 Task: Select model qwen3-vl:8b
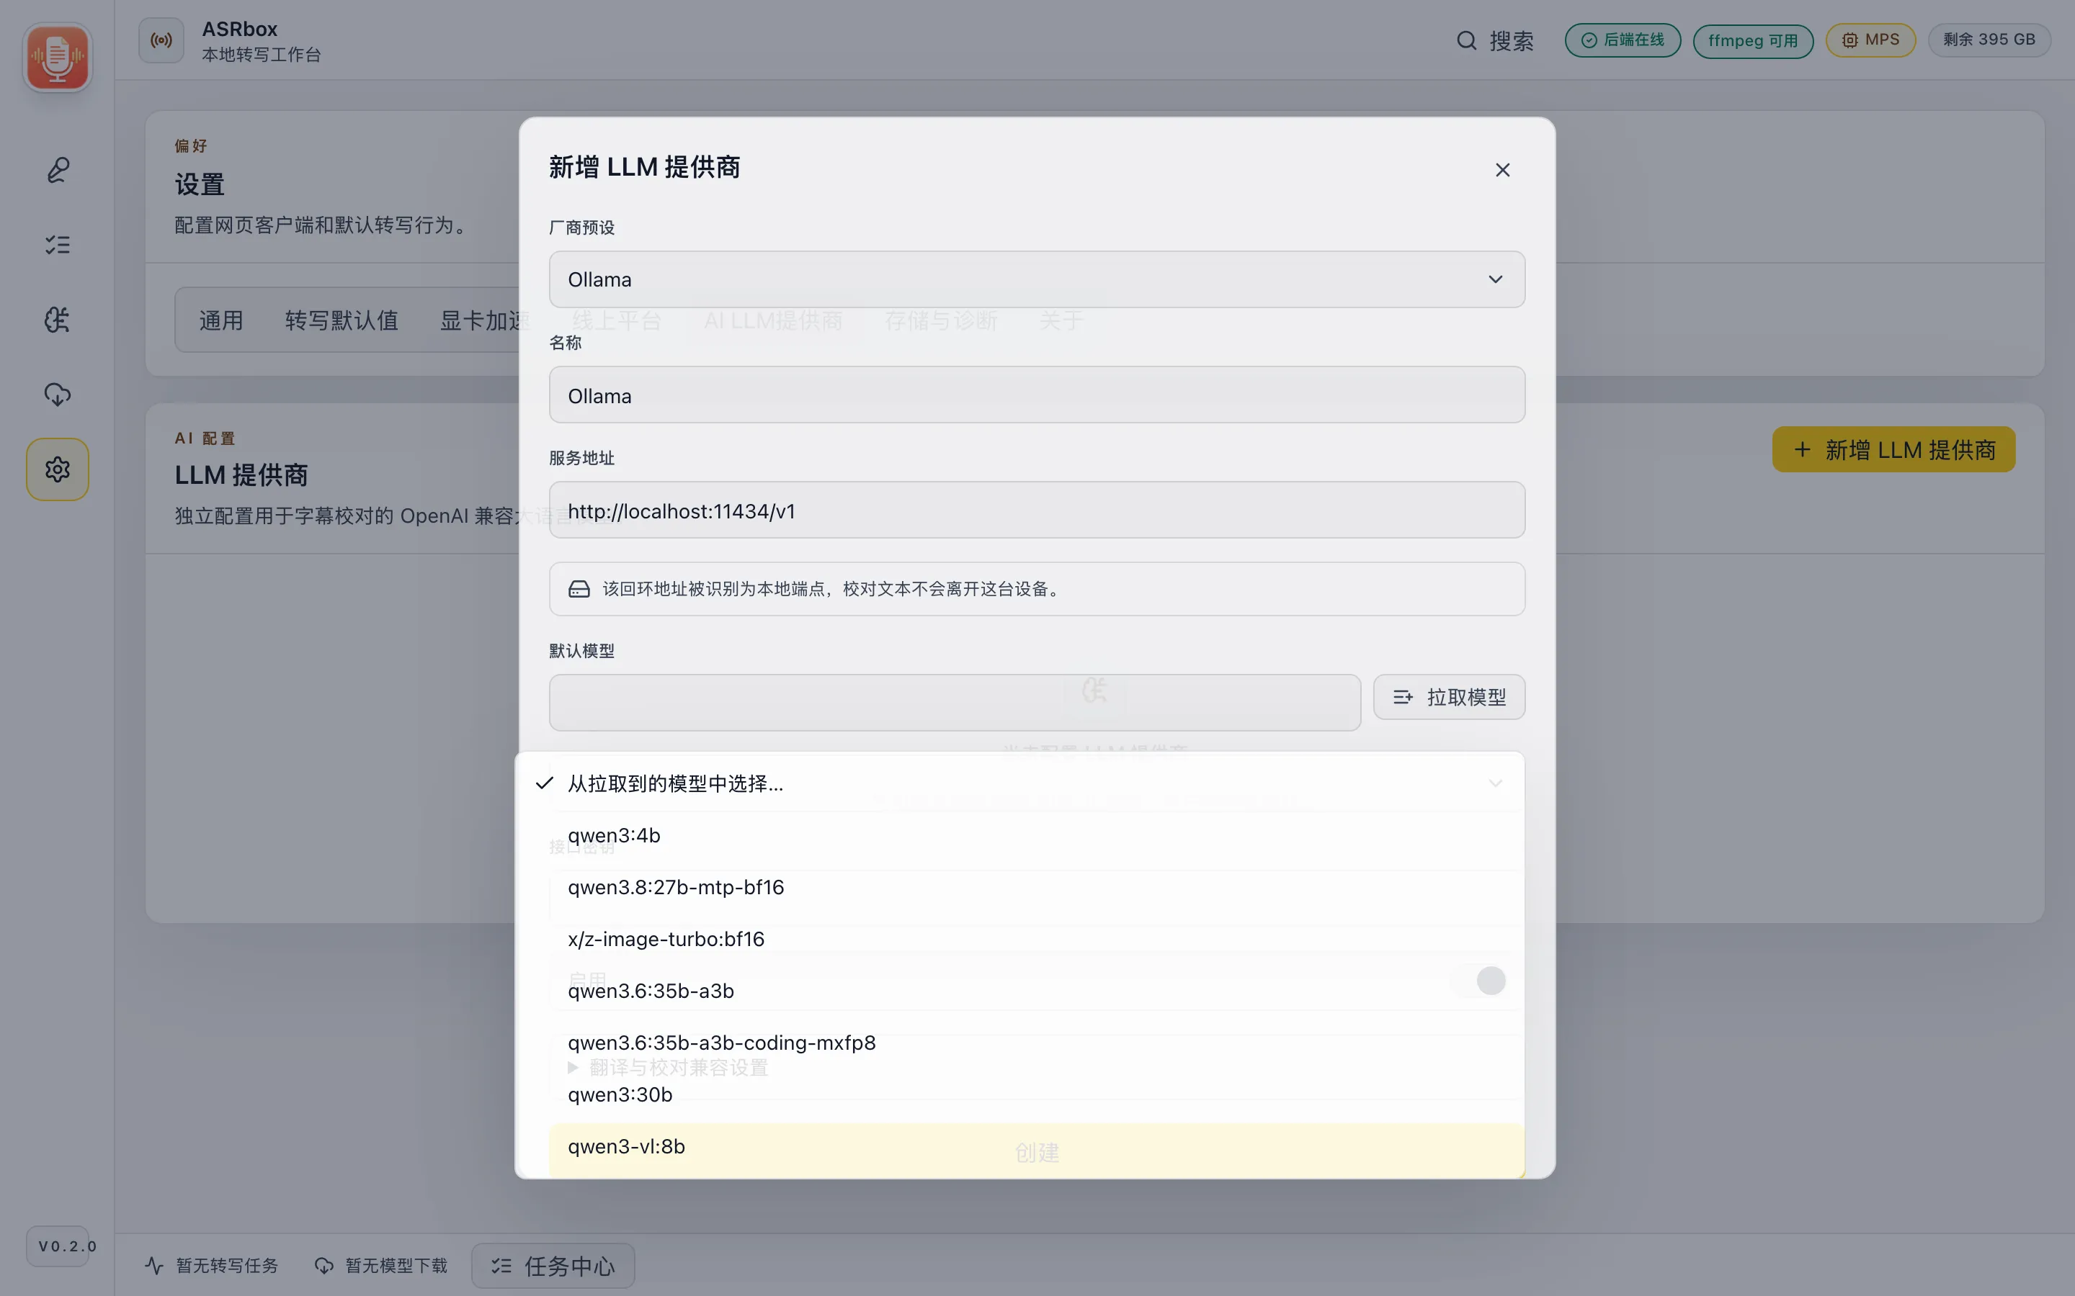(x=1020, y=1147)
